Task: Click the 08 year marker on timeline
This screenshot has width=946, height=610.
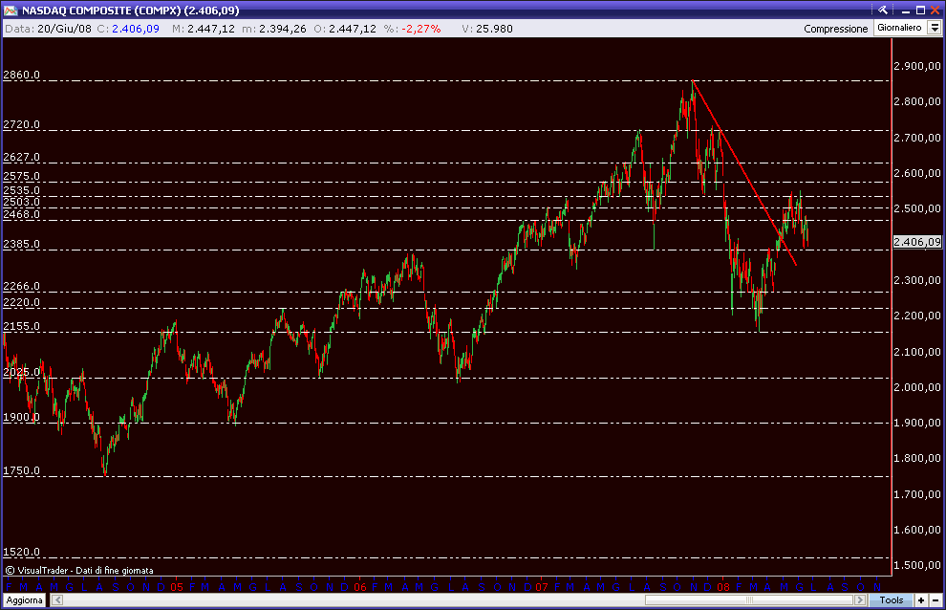Action: (724, 586)
